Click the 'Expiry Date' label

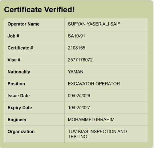coord(20,108)
